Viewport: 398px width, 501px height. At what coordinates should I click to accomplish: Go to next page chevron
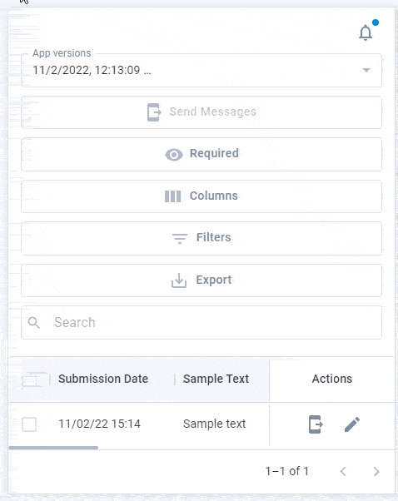click(x=376, y=471)
